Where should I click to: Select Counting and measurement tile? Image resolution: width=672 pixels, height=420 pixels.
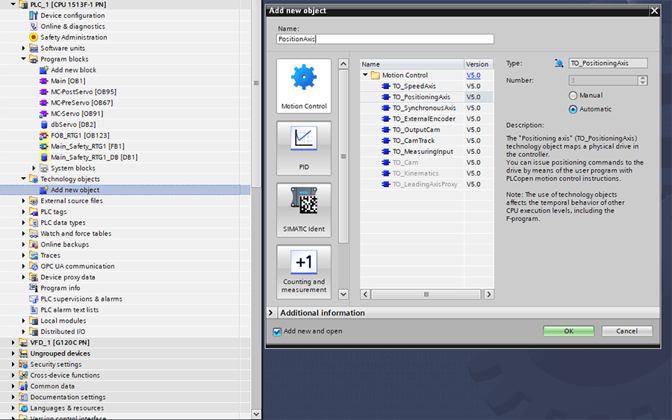(304, 272)
